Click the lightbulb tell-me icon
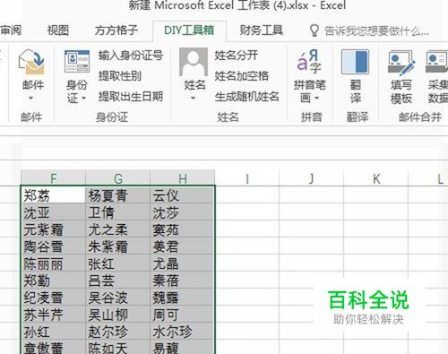 314,30
